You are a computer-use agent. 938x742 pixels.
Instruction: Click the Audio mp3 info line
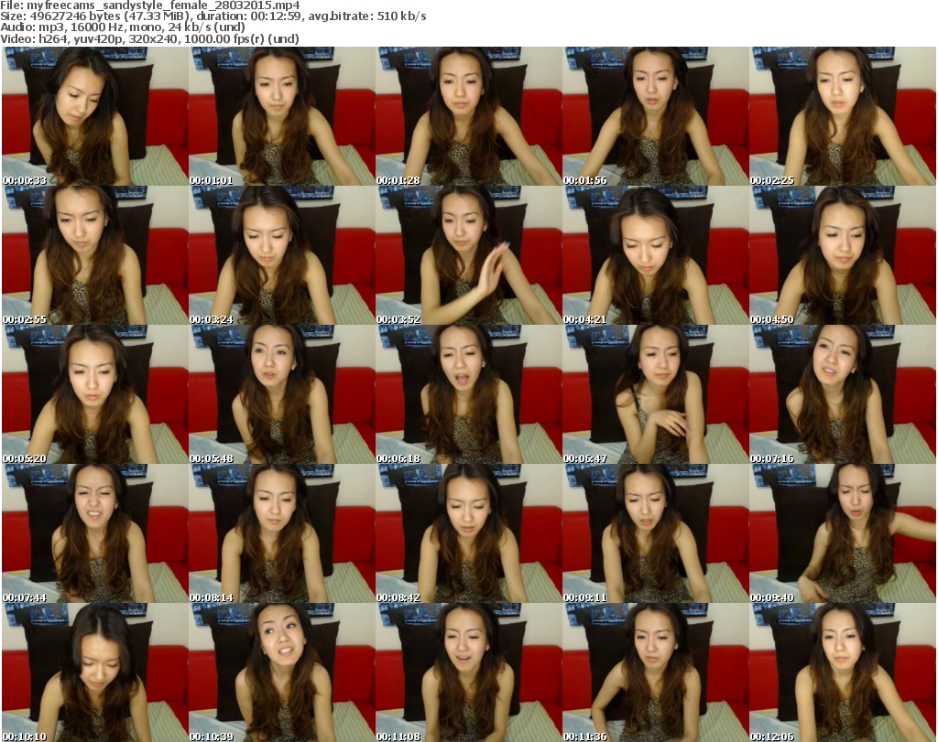tap(123, 27)
